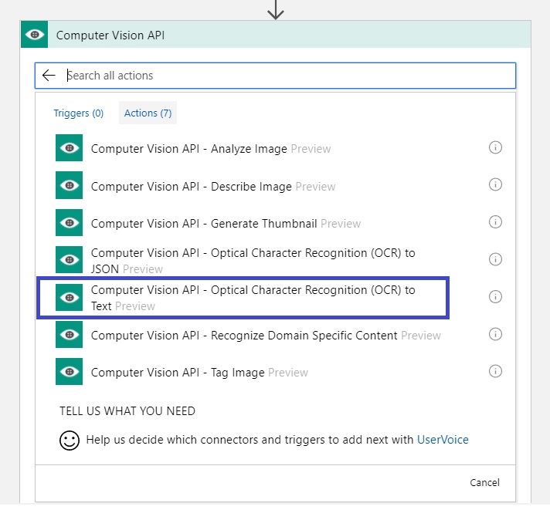Select Optical Character Recognition to Text action
This screenshot has width=550, height=520.
click(x=243, y=298)
